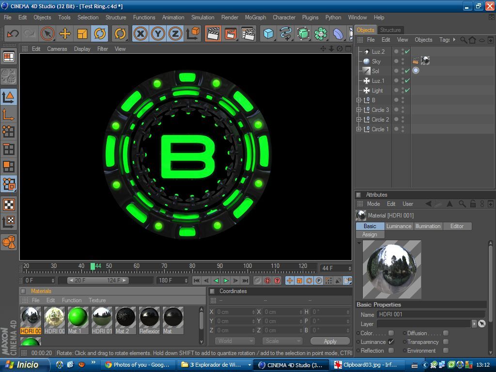496x372 pixels.
Task: Open Render Settings icon
Action: pos(248,33)
